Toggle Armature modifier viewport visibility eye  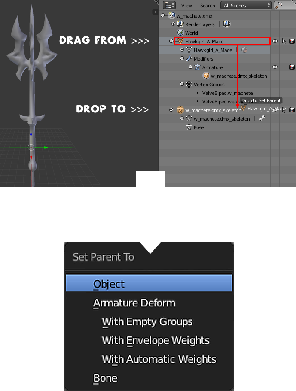[275, 67]
